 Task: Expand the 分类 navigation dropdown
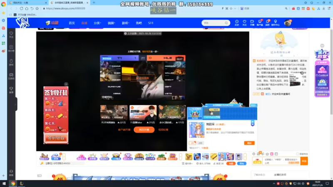tap(97, 23)
